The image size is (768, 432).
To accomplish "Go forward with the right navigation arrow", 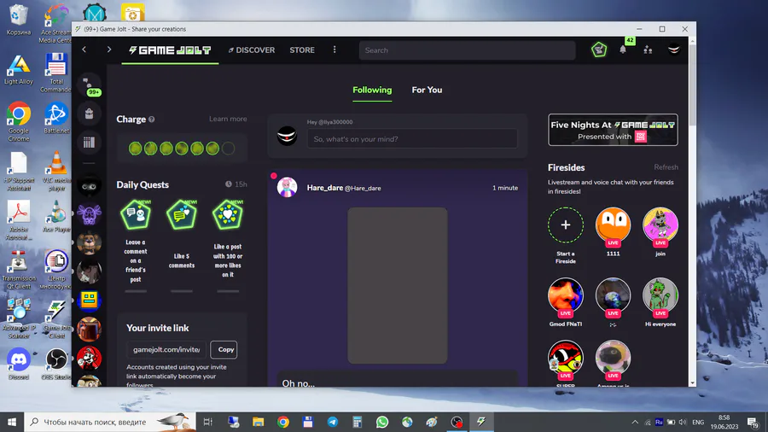I will 108,50.
